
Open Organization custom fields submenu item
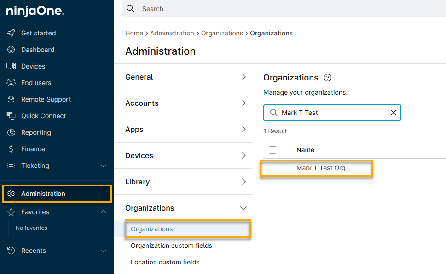[171, 245]
